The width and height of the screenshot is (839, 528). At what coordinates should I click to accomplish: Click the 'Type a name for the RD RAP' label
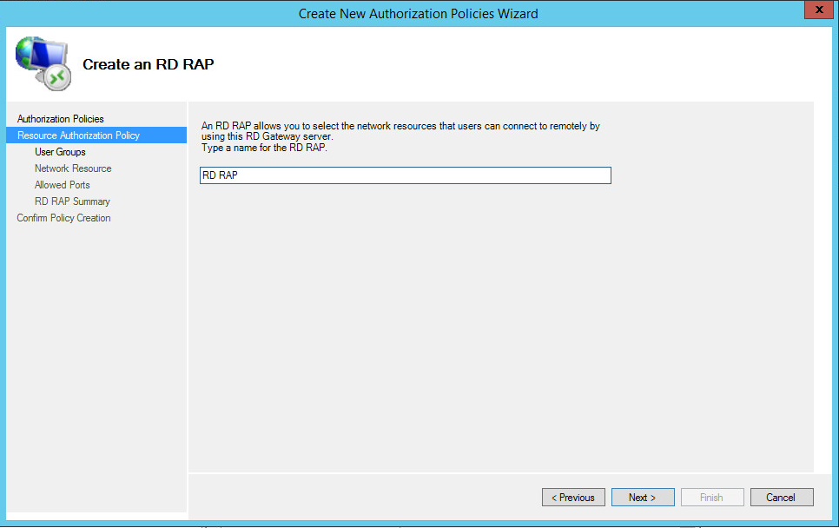[x=264, y=147]
